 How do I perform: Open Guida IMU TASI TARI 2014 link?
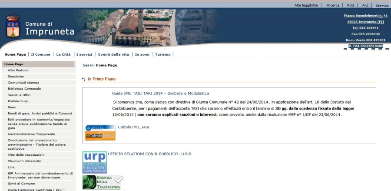click(x=160, y=93)
